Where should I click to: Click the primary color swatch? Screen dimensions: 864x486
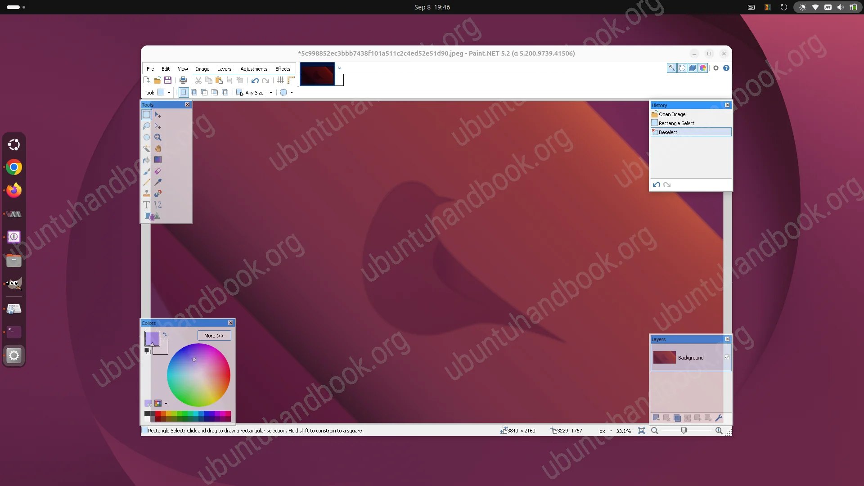pos(152,338)
